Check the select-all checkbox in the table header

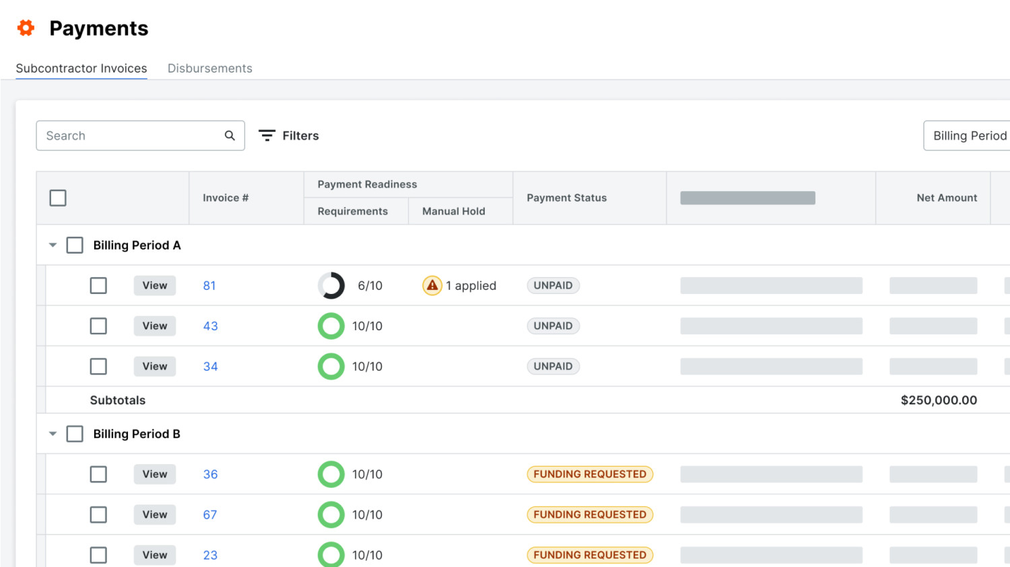[x=58, y=198]
